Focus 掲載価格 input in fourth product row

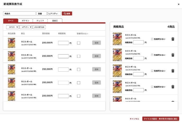[x=63, y=83]
